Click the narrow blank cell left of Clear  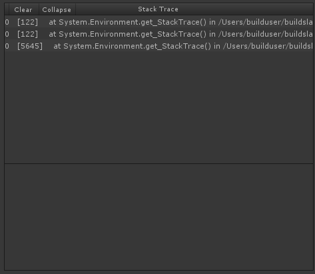coord(7,9)
